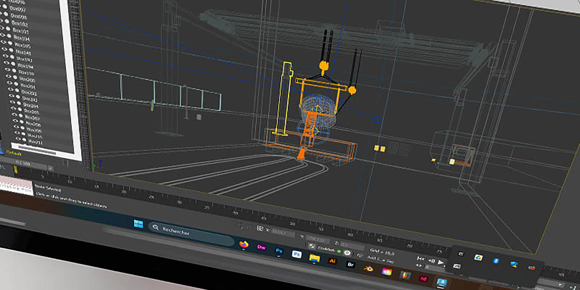Open Blender from the taskbar
Image resolution: width=580 pixels, height=290 pixels.
[x=368, y=268]
